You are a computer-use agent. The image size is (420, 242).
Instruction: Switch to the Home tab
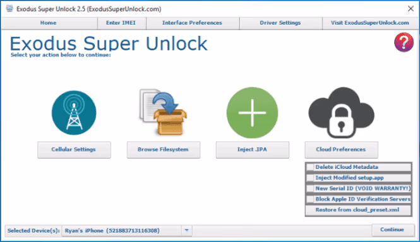coord(49,23)
